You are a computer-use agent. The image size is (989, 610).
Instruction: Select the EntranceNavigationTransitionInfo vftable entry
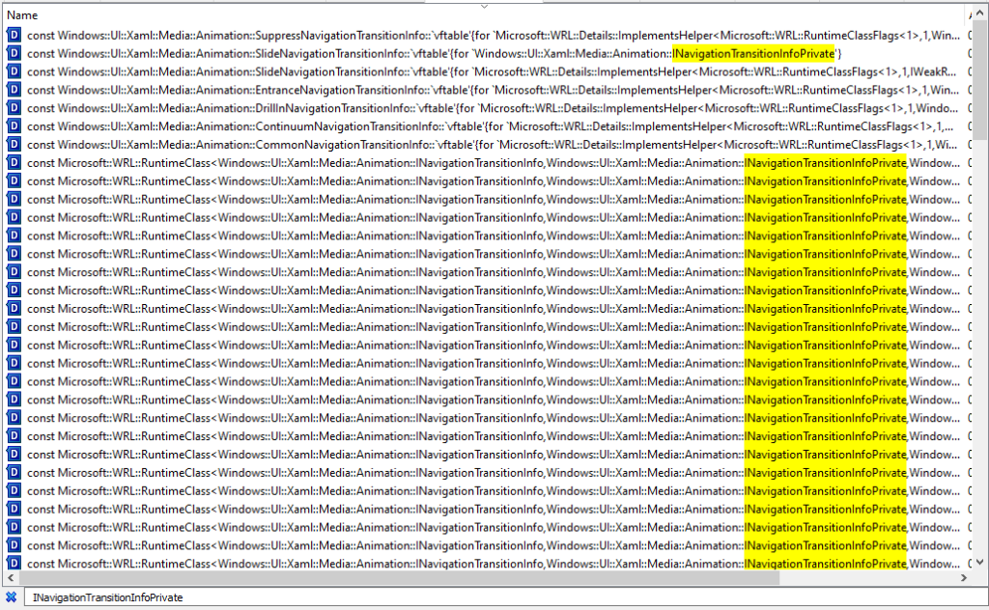[x=386, y=90]
